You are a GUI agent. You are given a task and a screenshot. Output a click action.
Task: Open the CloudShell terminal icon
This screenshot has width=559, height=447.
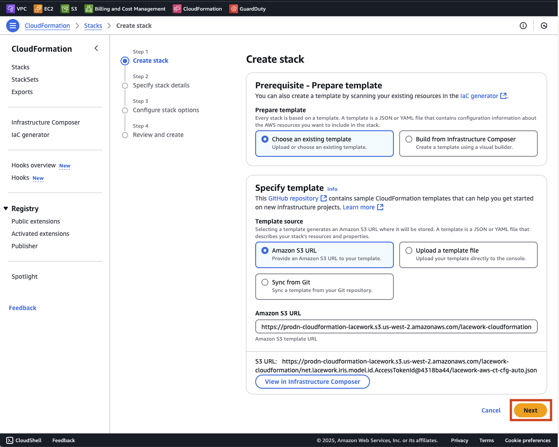coord(10,440)
